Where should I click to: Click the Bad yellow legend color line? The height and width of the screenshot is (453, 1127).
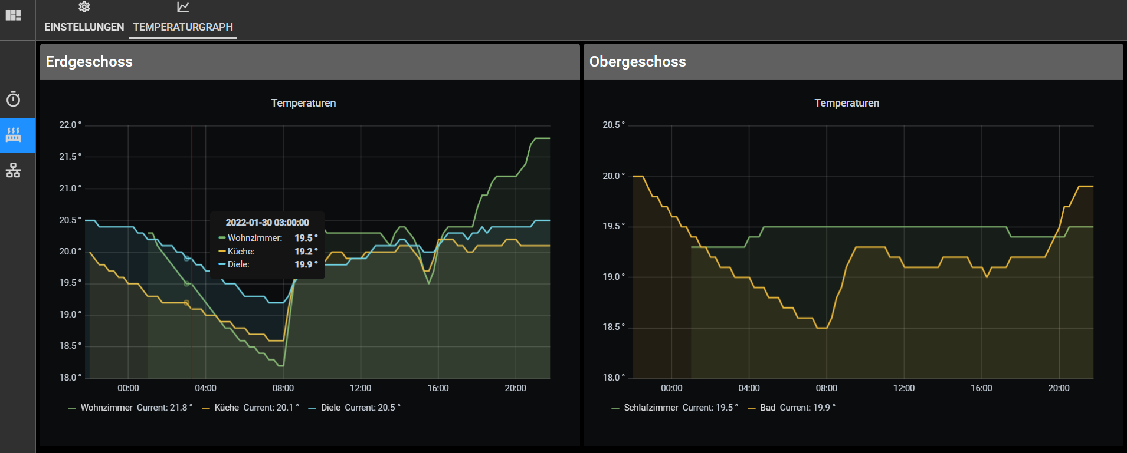pos(752,408)
